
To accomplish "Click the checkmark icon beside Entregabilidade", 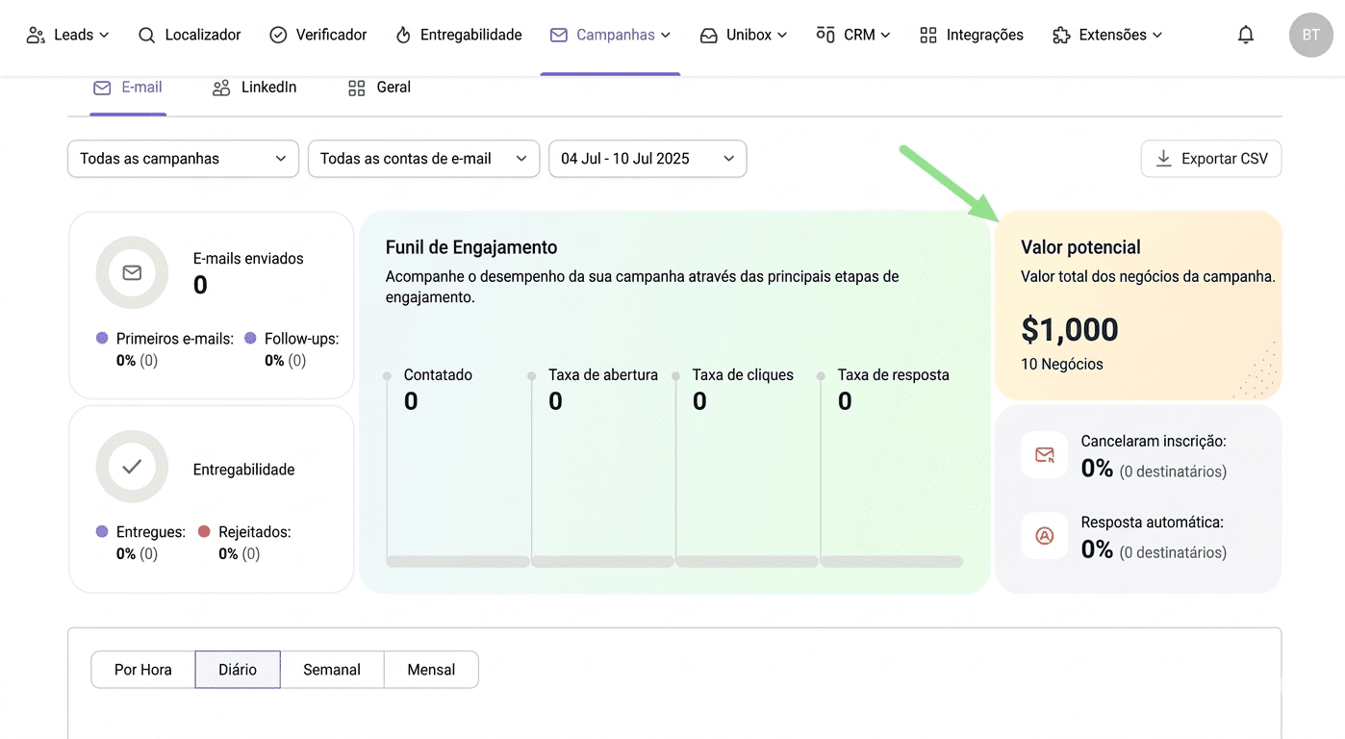I will [x=132, y=467].
